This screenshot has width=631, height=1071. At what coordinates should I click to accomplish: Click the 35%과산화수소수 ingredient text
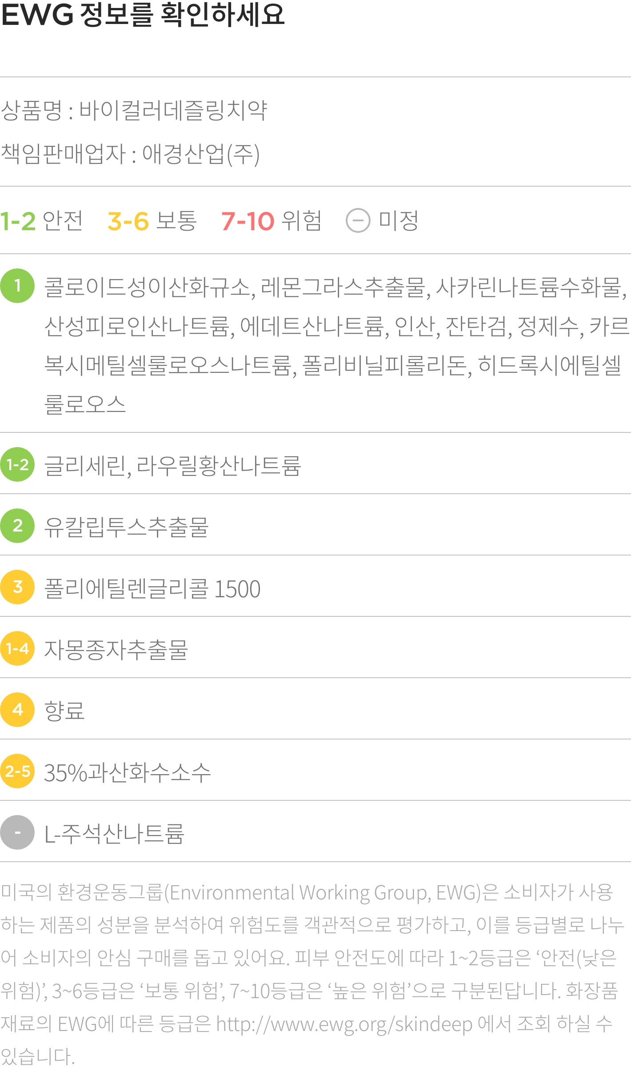coord(127,772)
